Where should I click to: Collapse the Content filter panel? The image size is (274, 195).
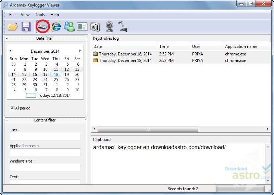click(7, 120)
